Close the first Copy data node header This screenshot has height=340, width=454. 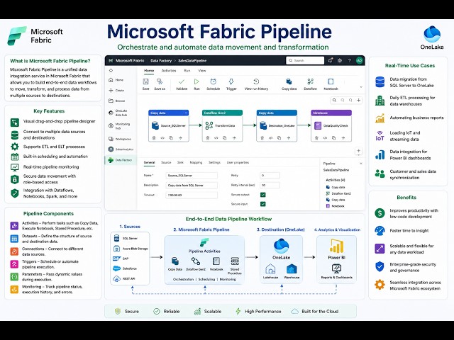[x=186, y=113]
